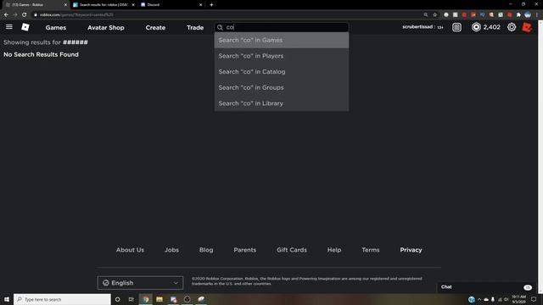This screenshot has height=305, width=543.
Task: Open the Trade nav link
Action: (195, 28)
